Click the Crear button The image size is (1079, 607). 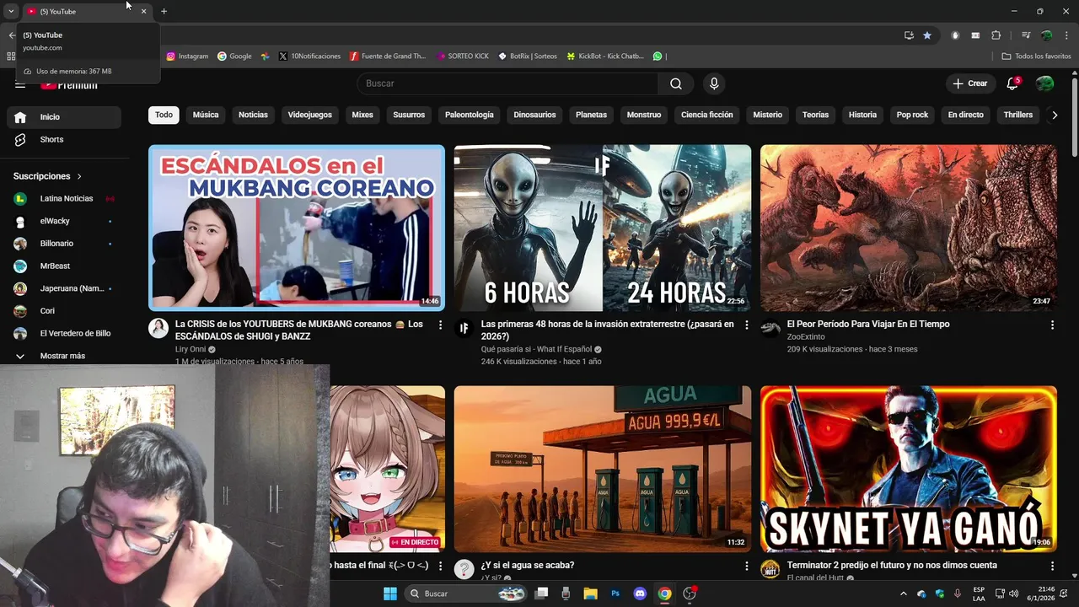970,83
